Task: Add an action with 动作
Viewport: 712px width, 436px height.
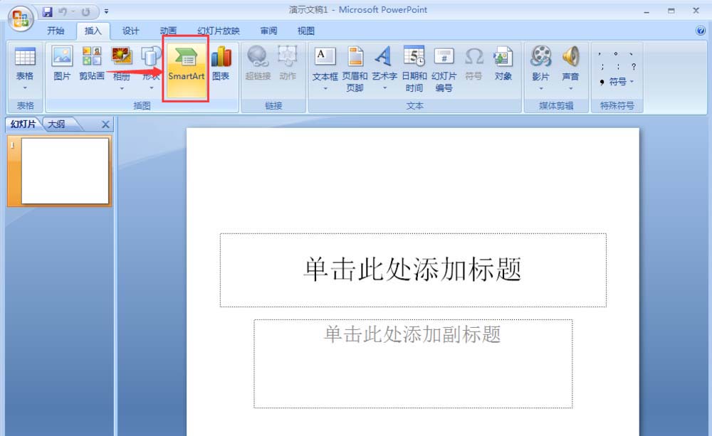Action: tap(288, 64)
